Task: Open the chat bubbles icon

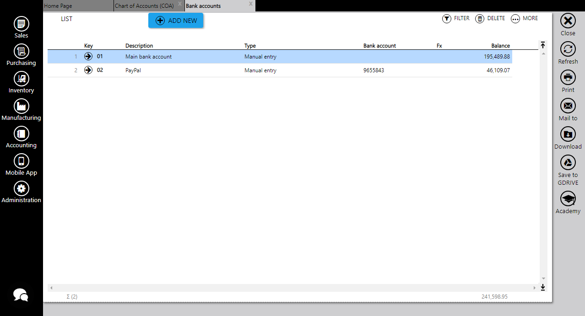Action: (x=21, y=295)
